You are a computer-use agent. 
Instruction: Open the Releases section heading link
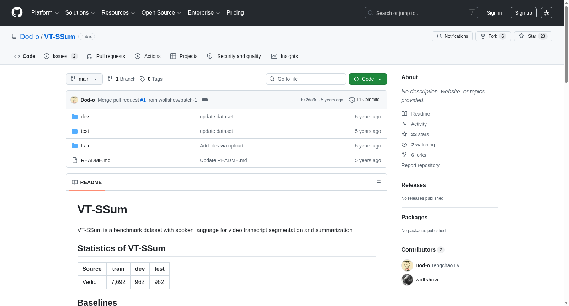pyautogui.click(x=414, y=185)
